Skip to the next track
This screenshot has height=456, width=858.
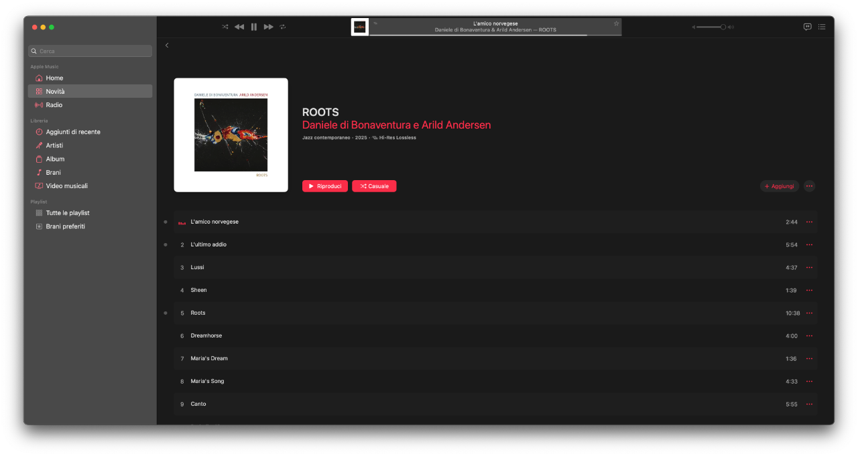pos(268,27)
